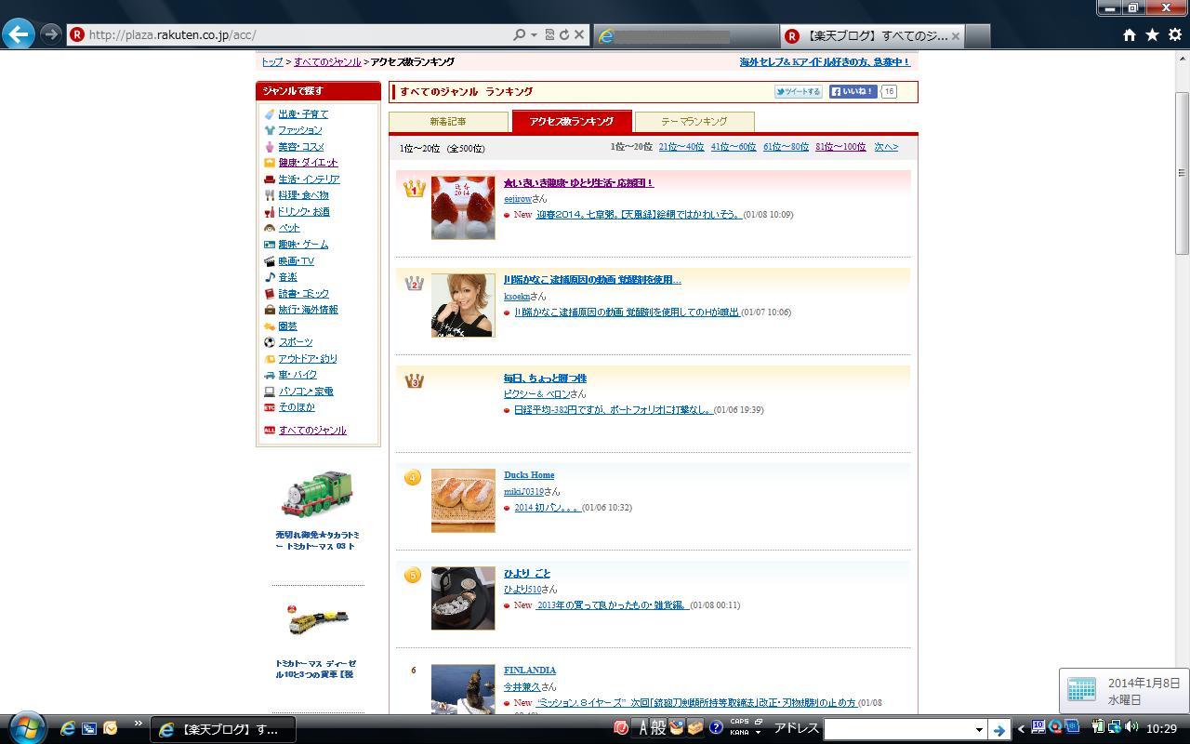Image resolution: width=1190 pixels, height=744 pixels.
Task: Click the Ducks Home bread thumbnail
Action: (x=463, y=500)
